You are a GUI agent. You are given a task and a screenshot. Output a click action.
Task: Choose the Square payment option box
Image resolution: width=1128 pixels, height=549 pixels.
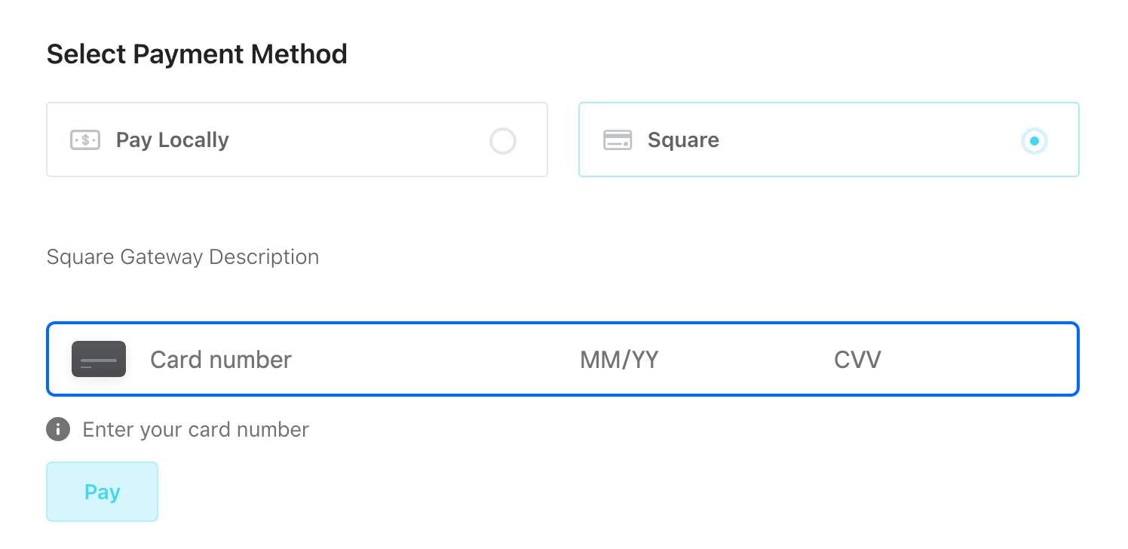pos(829,140)
